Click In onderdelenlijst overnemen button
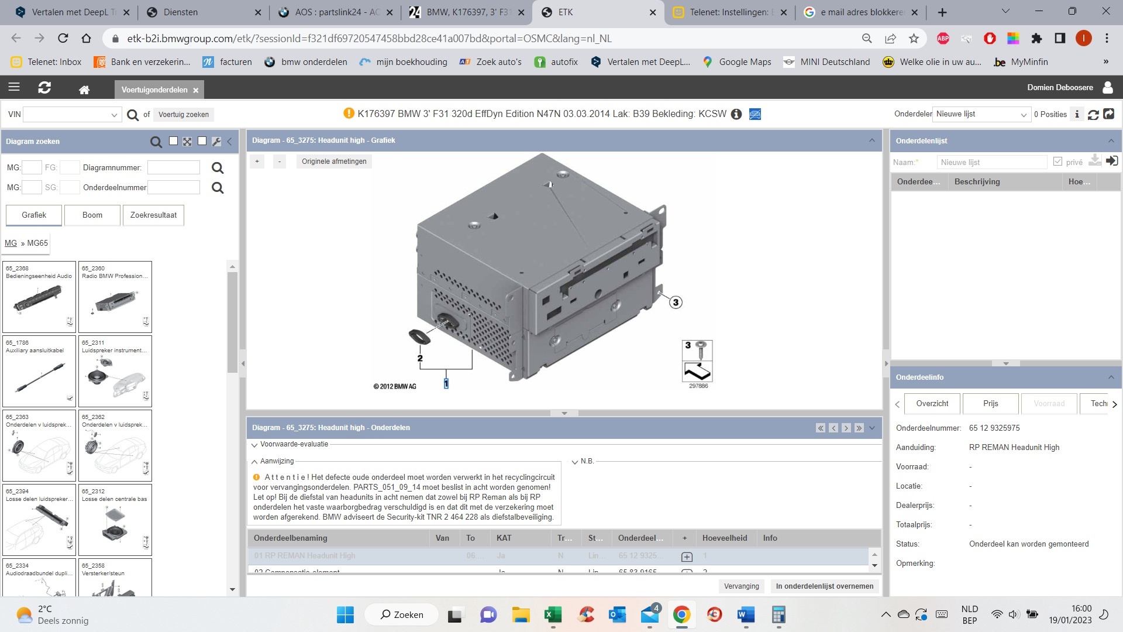This screenshot has width=1123, height=632. 825,586
